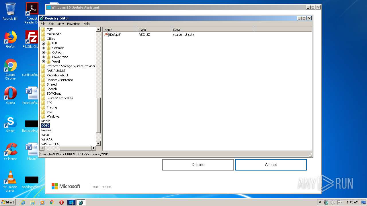367x206 pixels.
Task: Open the Help menu in Registry Editor
Action: pyautogui.click(x=87, y=24)
